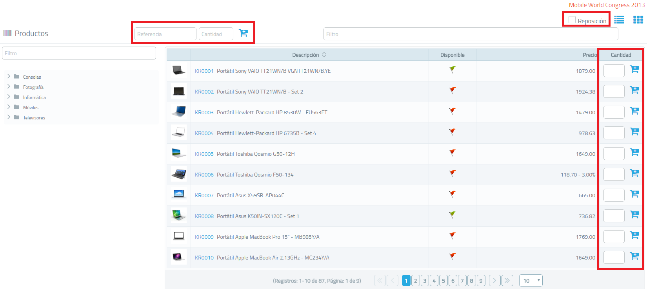Click availability flag for KR0001

coord(453,70)
